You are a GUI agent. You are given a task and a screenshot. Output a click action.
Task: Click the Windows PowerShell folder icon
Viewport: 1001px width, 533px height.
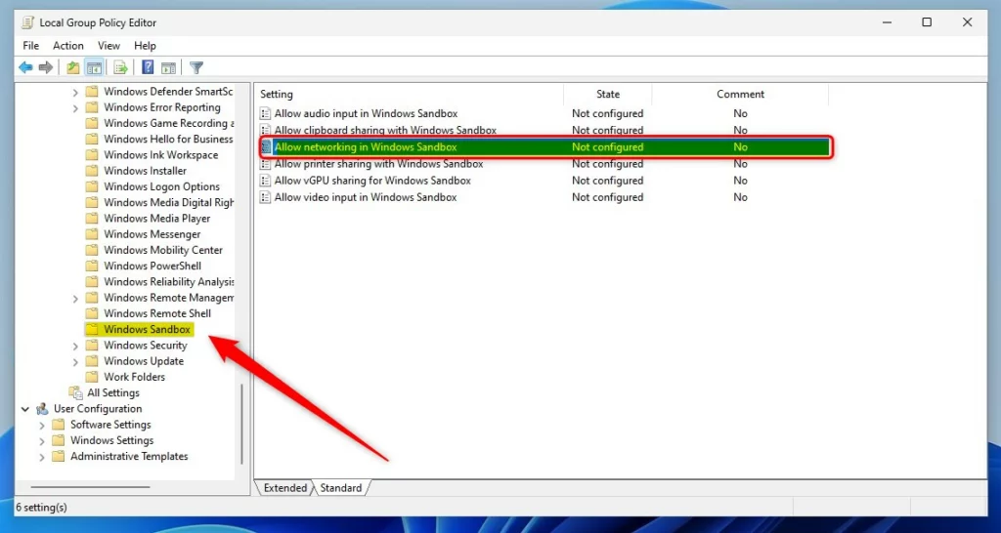92,266
